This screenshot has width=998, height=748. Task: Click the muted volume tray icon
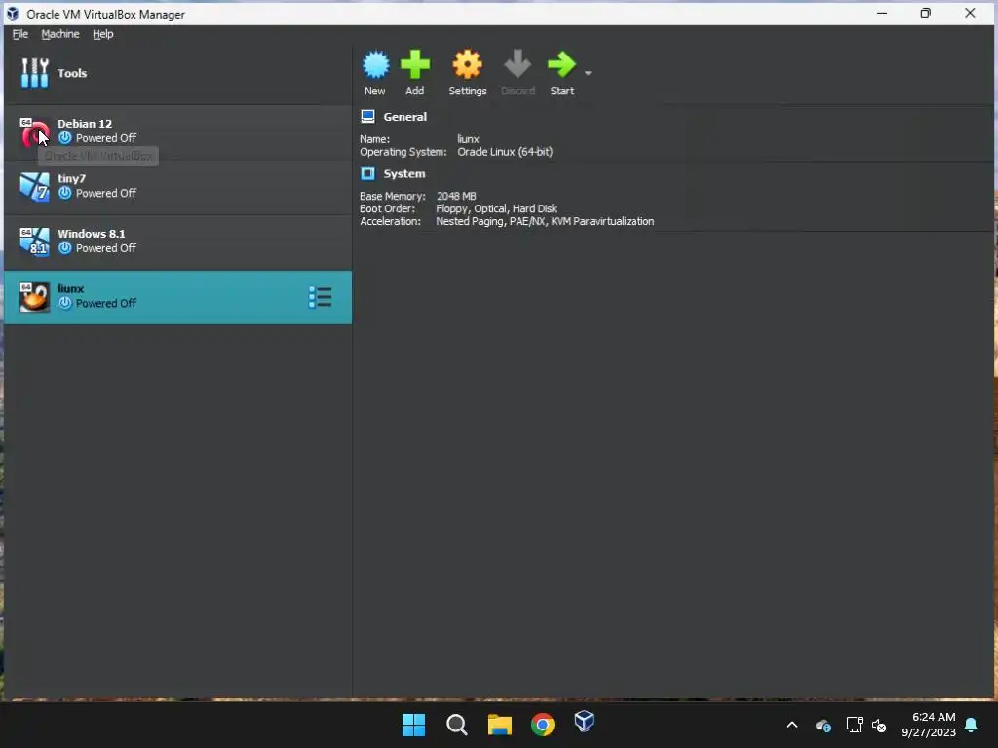[879, 725]
